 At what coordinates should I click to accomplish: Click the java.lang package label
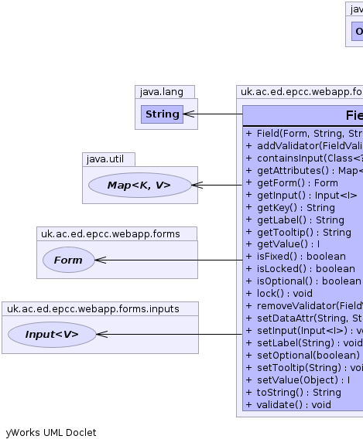click(x=162, y=92)
